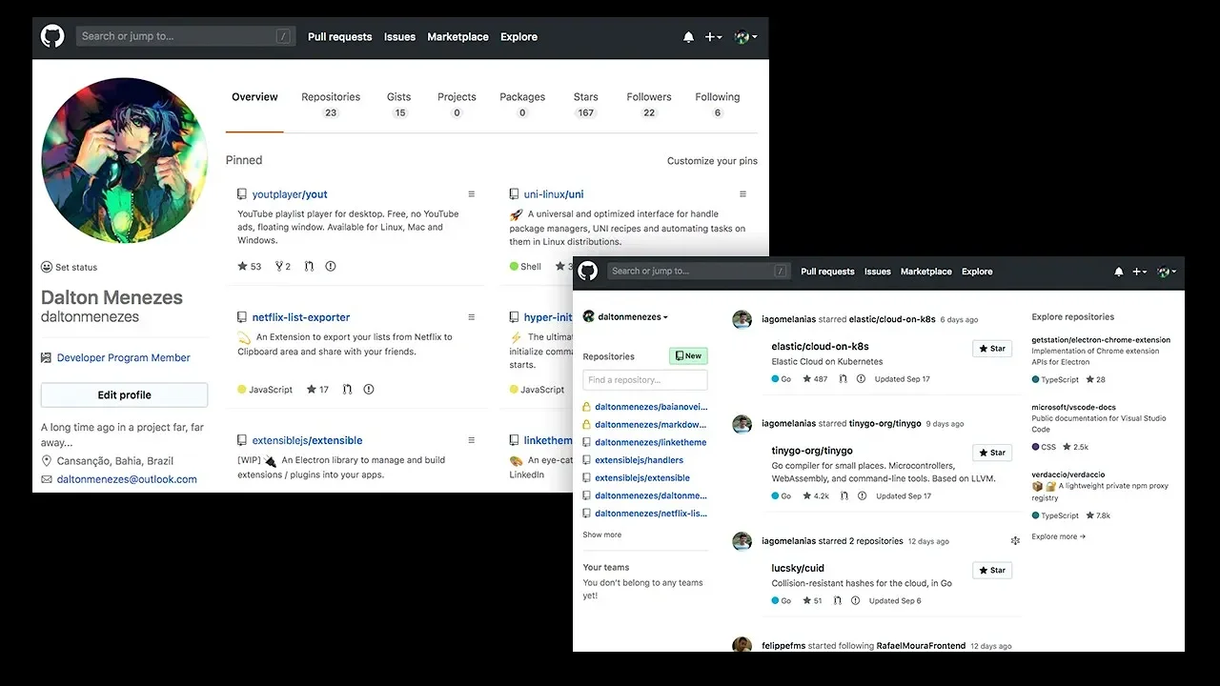Click GitHub logo in dashboard window

(x=588, y=272)
